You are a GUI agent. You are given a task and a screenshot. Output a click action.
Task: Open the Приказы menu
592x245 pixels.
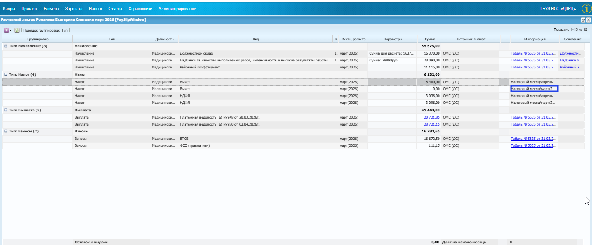click(29, 9)
